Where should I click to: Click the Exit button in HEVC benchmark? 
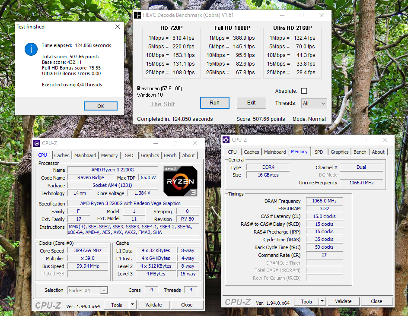click(252, 103)
